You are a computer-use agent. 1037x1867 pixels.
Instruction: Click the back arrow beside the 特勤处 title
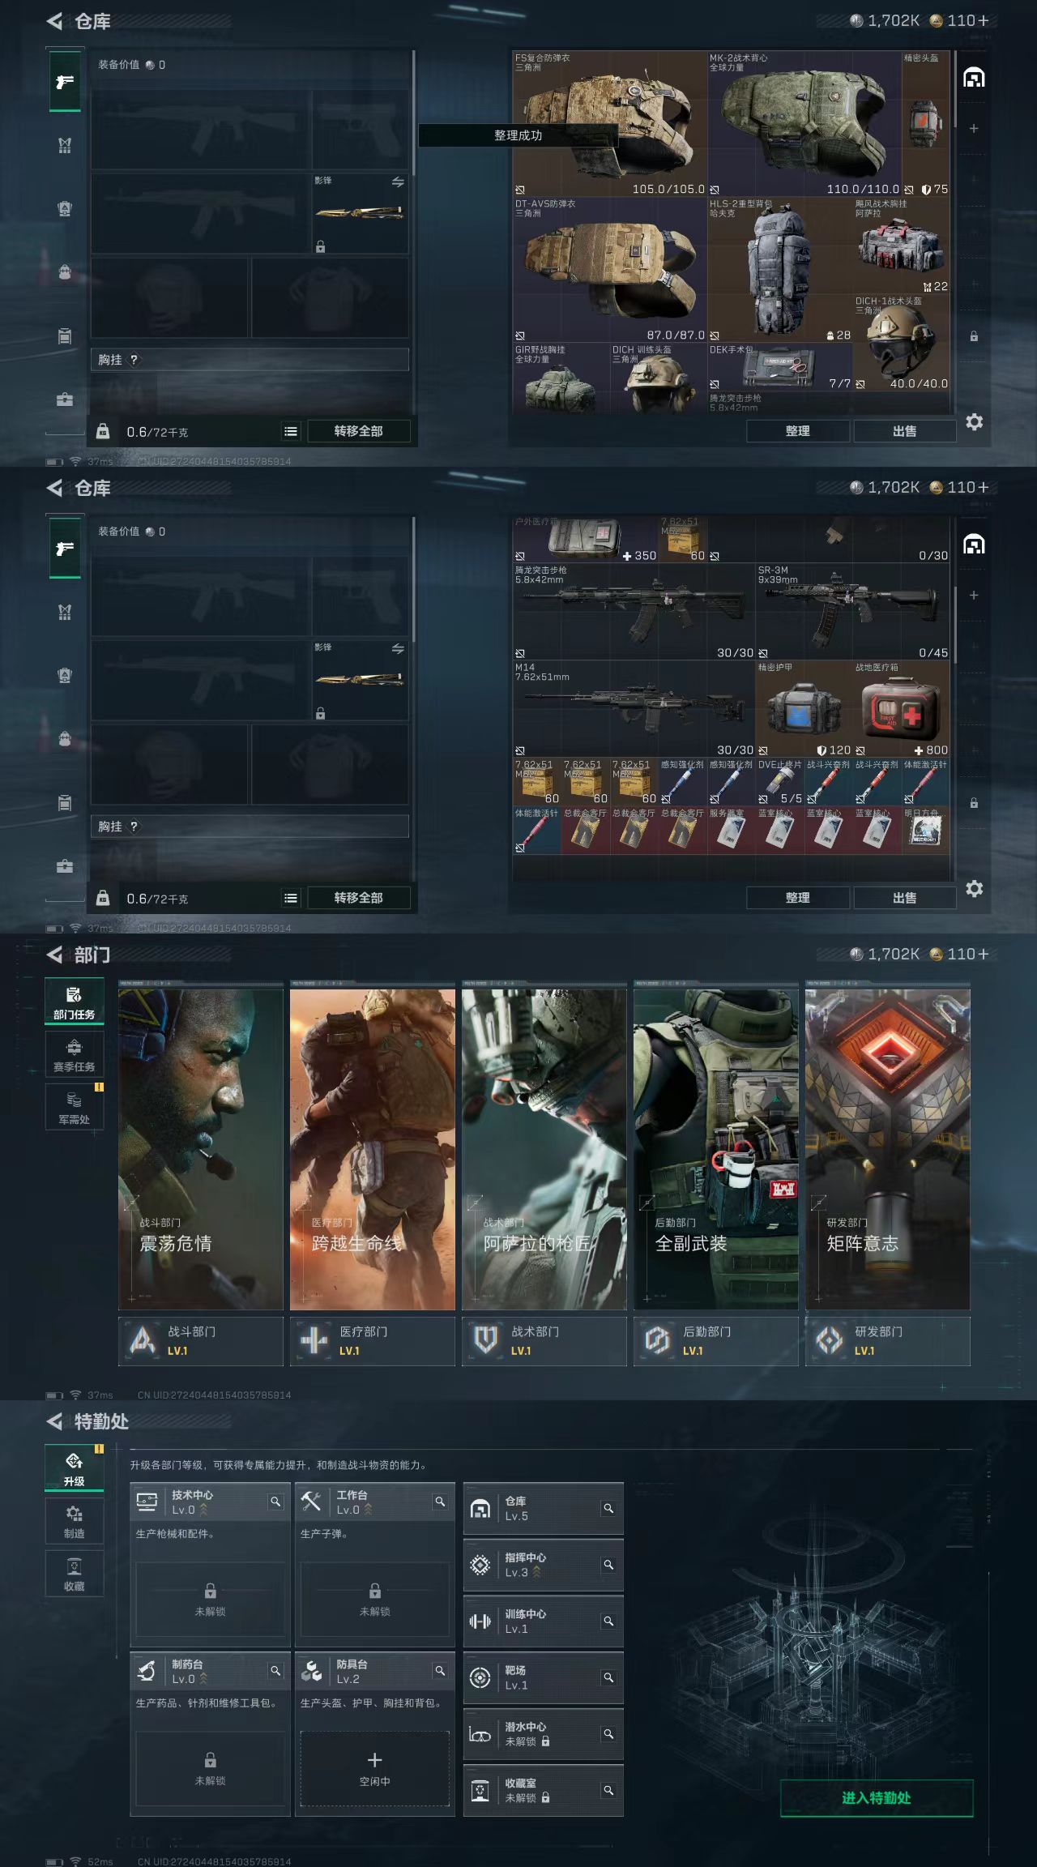tap(54, 1421)
